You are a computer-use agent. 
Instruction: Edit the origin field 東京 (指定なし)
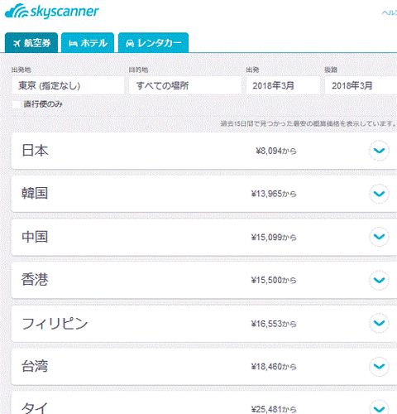[68, 85]
